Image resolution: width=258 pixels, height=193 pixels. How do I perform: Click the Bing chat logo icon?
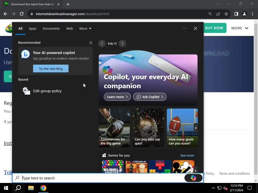25,54
